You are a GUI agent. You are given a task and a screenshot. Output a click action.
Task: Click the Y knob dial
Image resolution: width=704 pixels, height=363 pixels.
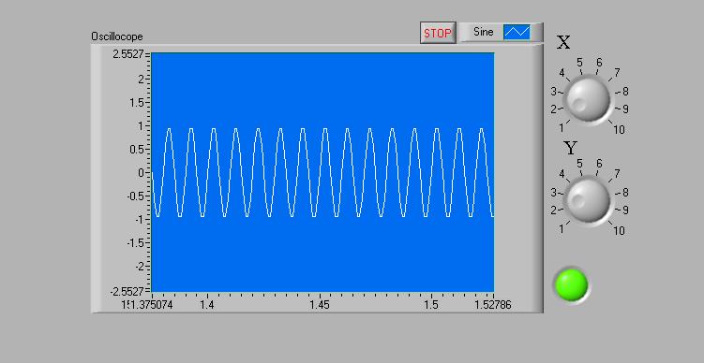(x=588, y=200)
